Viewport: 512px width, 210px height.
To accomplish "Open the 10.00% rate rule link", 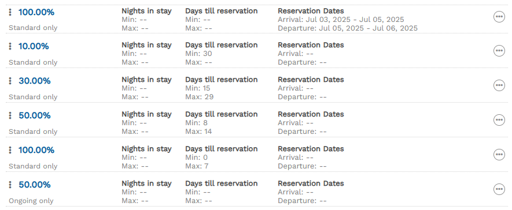I will pos(34,46).
